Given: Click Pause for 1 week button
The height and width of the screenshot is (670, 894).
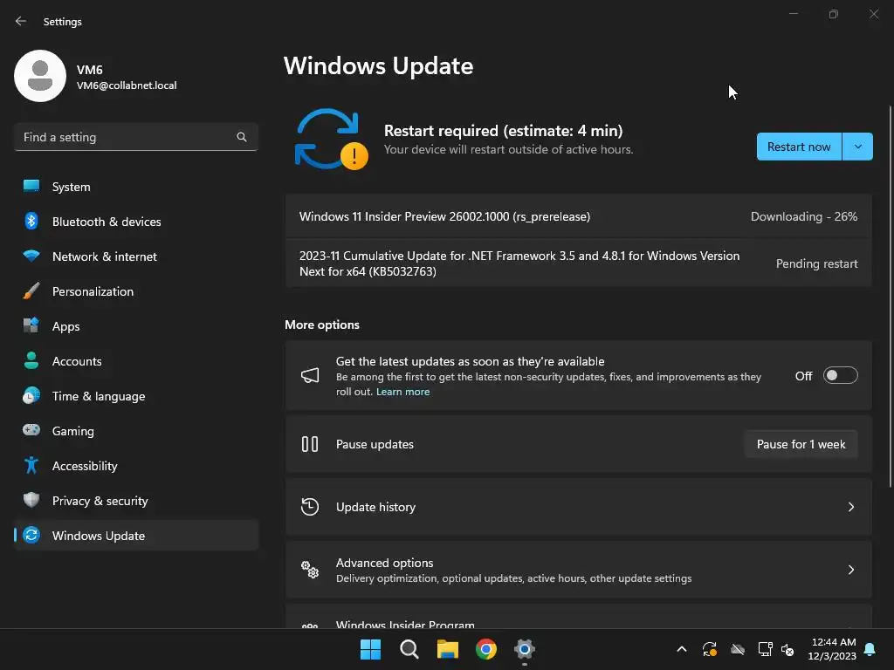Looking at the screenshot, I should point(801,444).
